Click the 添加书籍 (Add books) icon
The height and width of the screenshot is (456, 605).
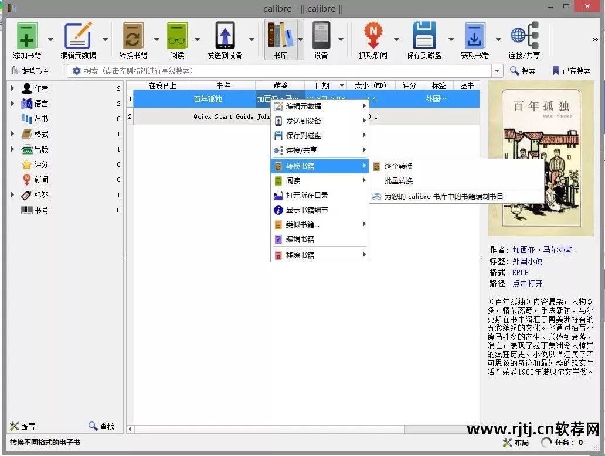(27, 36)
